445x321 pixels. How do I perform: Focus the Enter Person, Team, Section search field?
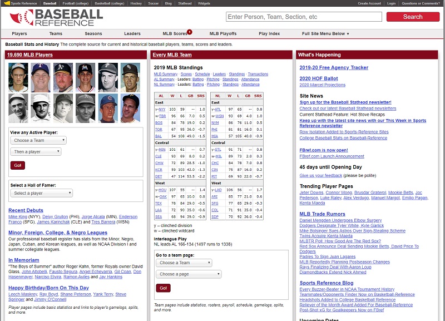tap(304, 17)
